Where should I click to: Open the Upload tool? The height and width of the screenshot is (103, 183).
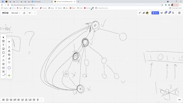(x=3, y=72)
